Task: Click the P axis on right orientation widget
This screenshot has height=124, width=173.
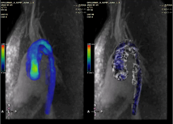Action: tap(101, 112)
